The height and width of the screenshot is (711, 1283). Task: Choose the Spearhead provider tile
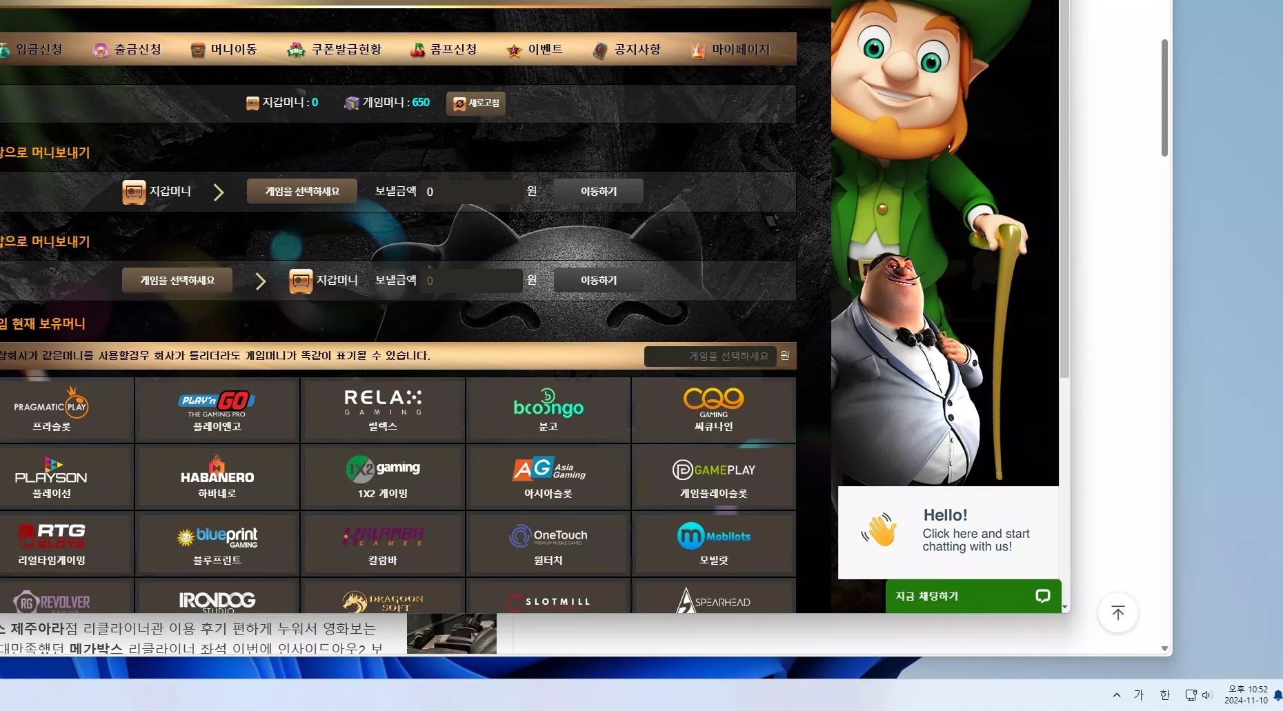pos(714,597)
